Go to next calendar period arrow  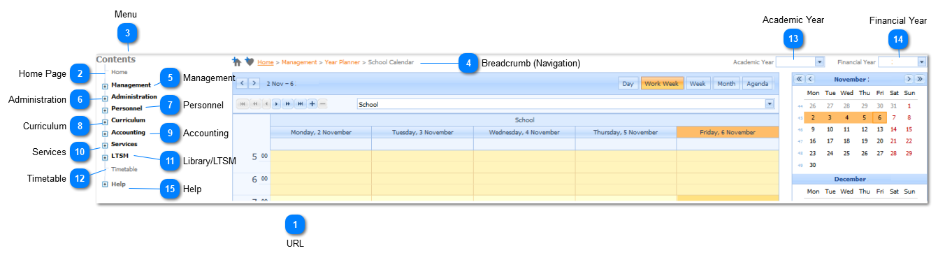[x=254, y=83]
